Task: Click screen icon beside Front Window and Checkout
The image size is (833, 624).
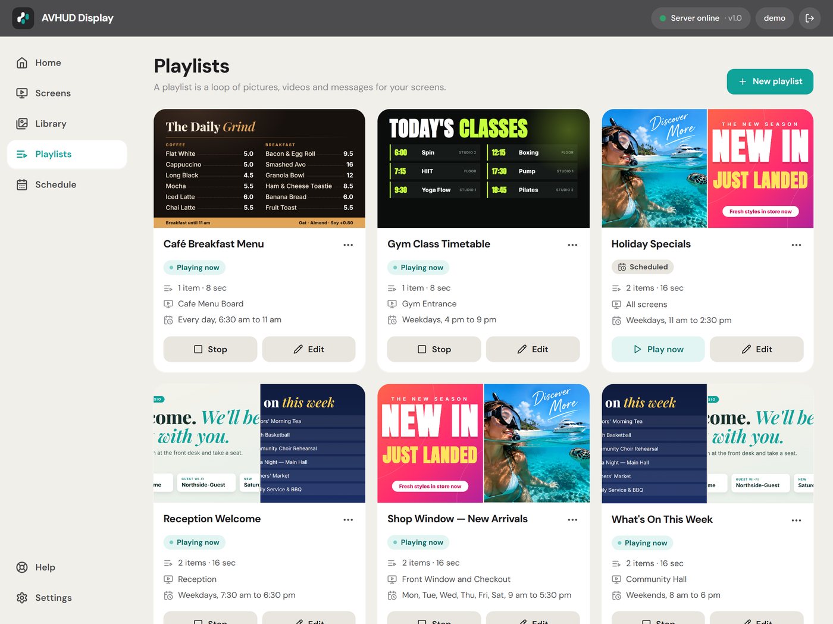Action: coord(392,579)
